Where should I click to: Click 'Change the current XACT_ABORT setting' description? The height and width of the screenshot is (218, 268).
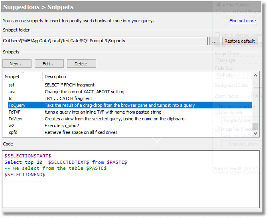(x=85, y=92)
